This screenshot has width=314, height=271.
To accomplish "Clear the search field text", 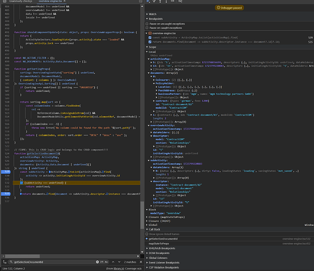I will (x=97, y=262).
